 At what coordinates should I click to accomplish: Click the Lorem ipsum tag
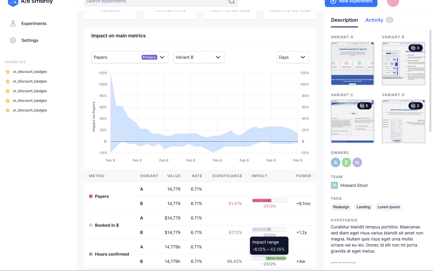pos(388,207)
